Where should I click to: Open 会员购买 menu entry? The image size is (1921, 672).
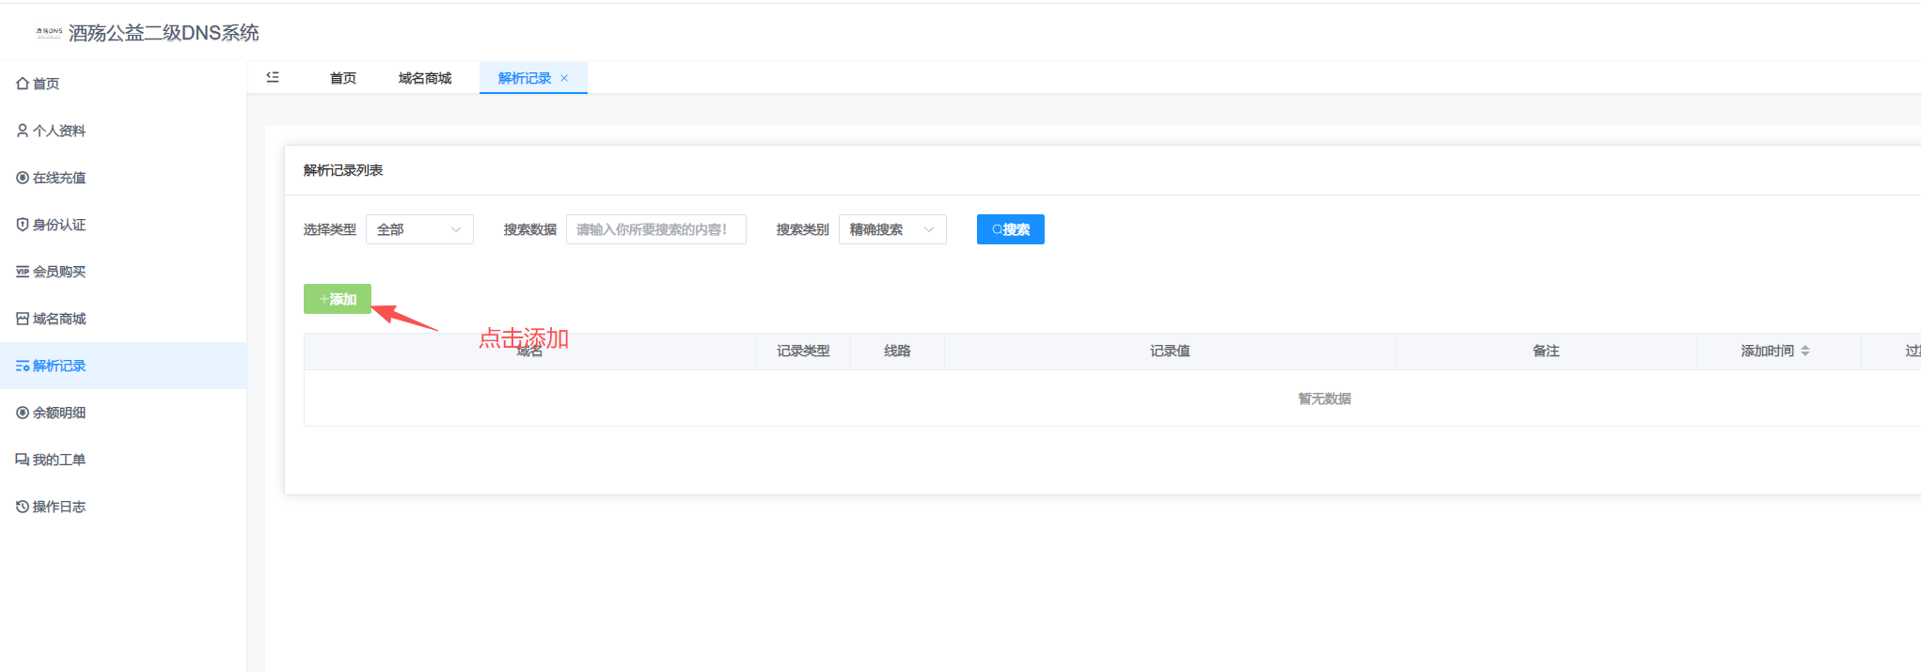pos(123,272)
